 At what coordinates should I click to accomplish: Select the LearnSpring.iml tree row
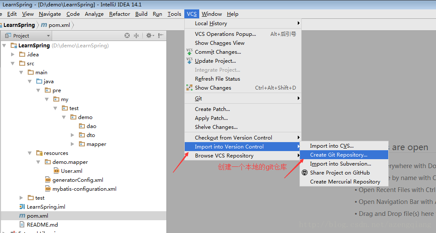coord(84,207)
